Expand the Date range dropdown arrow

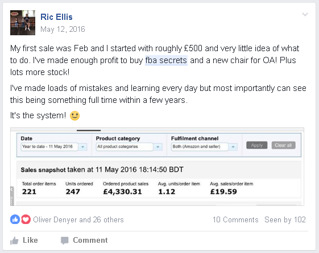click(82, 147)
